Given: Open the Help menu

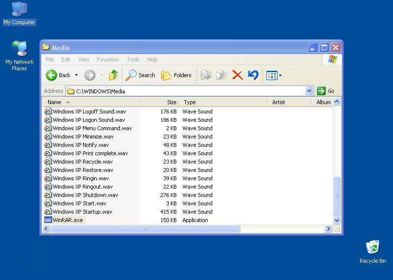Looking at the screenshot, I should (152, 59).
